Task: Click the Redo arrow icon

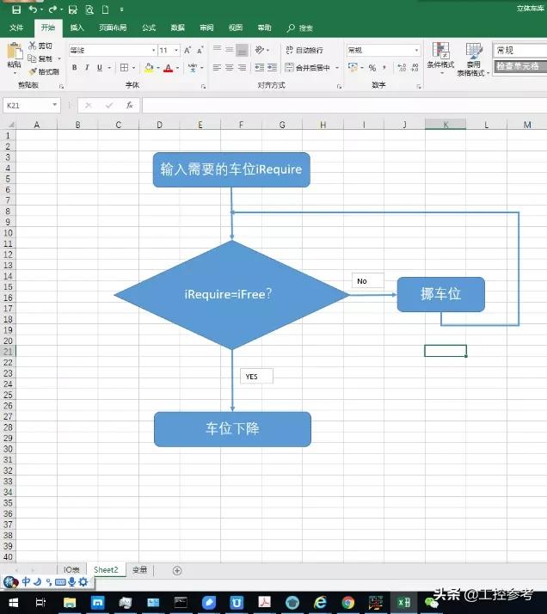Action: point(52,9)
